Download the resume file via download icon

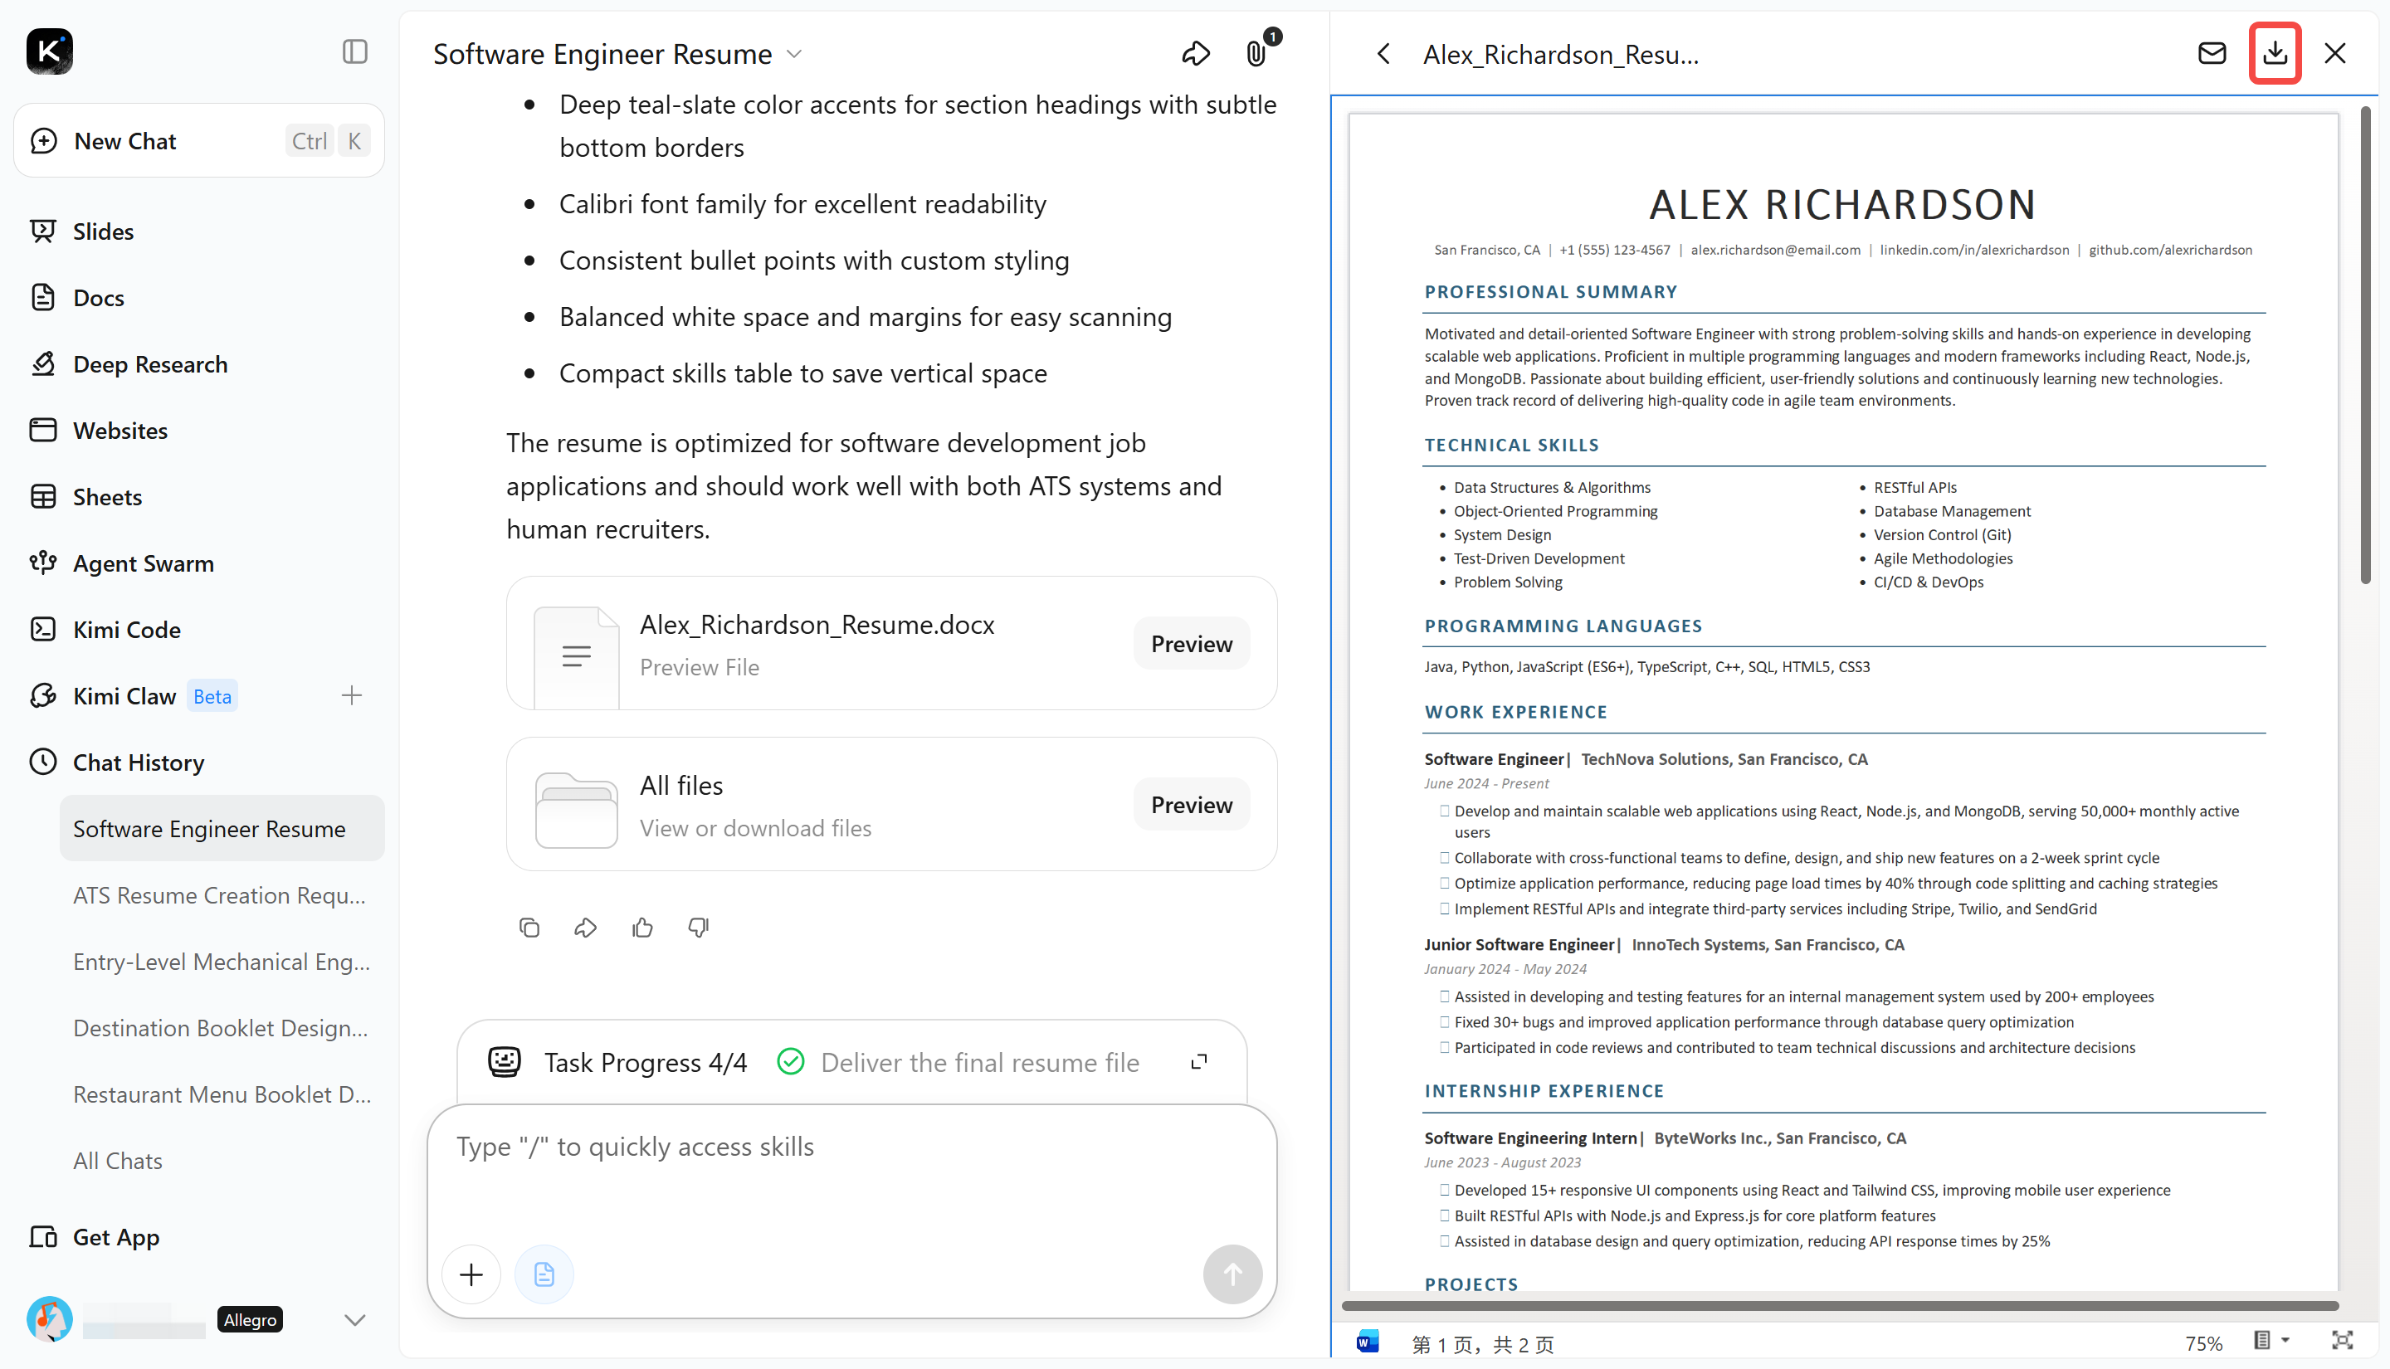pos(2274,54)
